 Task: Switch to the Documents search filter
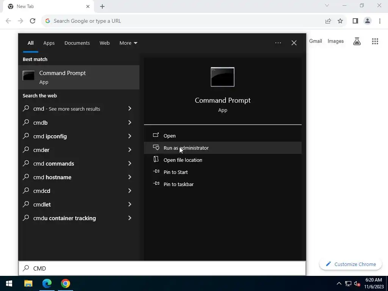tap(77, 43)
